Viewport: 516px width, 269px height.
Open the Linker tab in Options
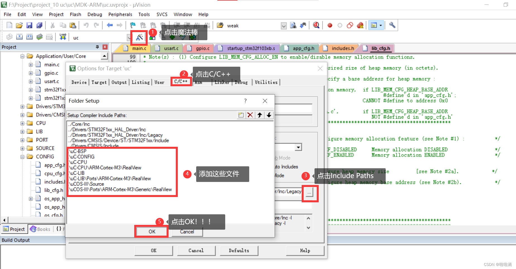click(x=222, y=82)
